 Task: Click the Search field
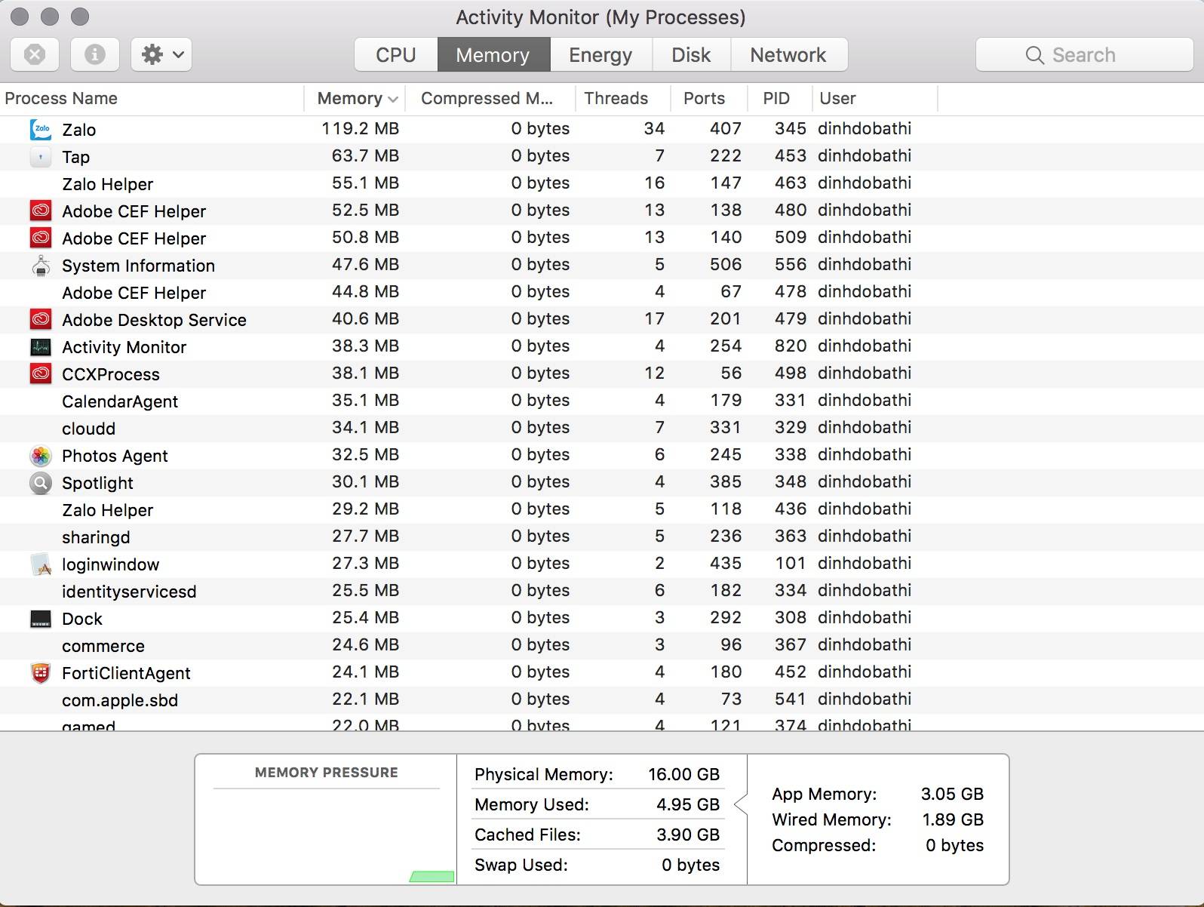click(1084, 55)
